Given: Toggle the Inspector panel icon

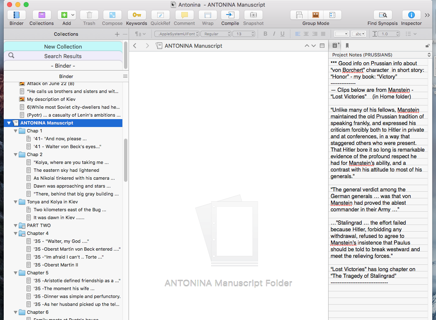Looking at the screenshot, I should click(x=411, y=15).
